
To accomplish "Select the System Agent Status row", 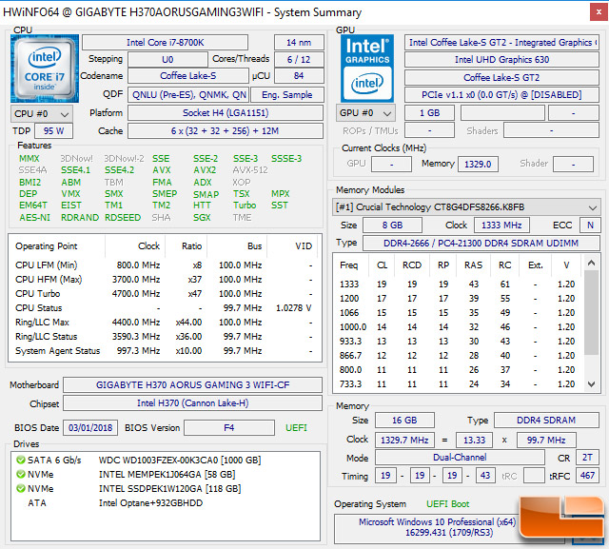I will (x=165, y=351).
